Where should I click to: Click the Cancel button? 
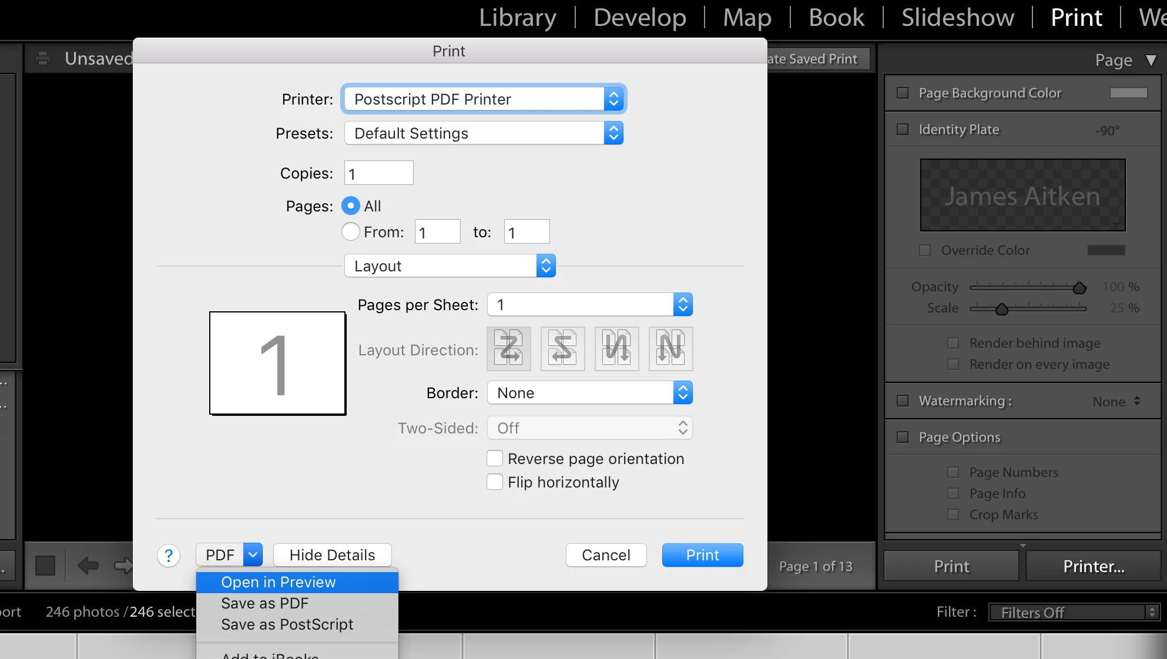click(606, 555)
